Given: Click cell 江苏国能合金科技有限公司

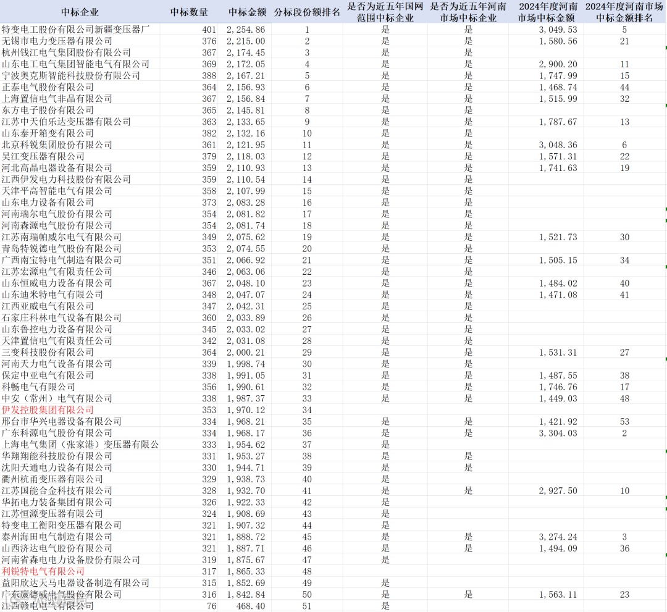Looking at the screenshot, I should click(x=57, y=490).
